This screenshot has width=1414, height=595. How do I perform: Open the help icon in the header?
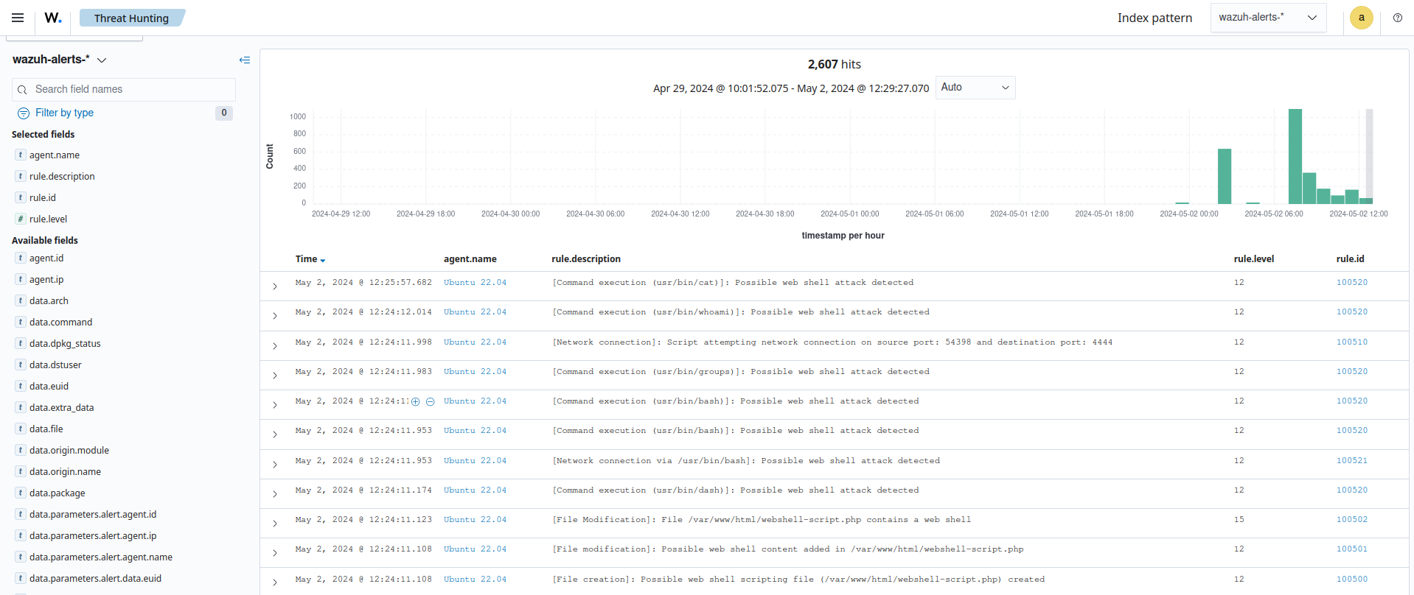coord(1397,18)
